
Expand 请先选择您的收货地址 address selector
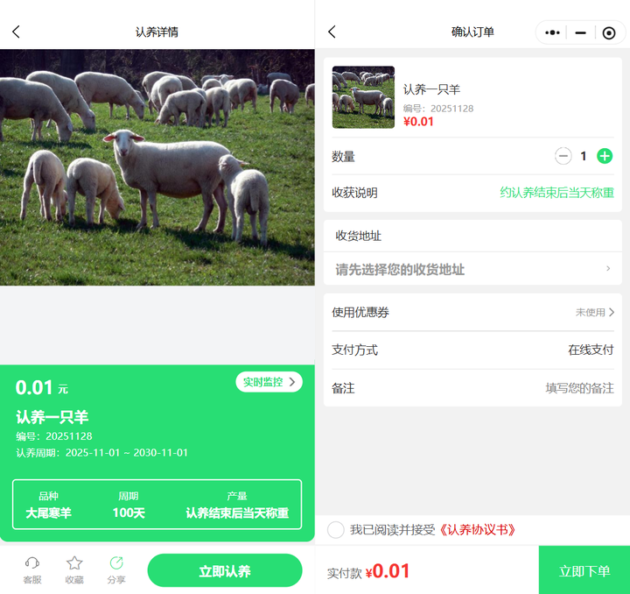[x=472, y=269]
